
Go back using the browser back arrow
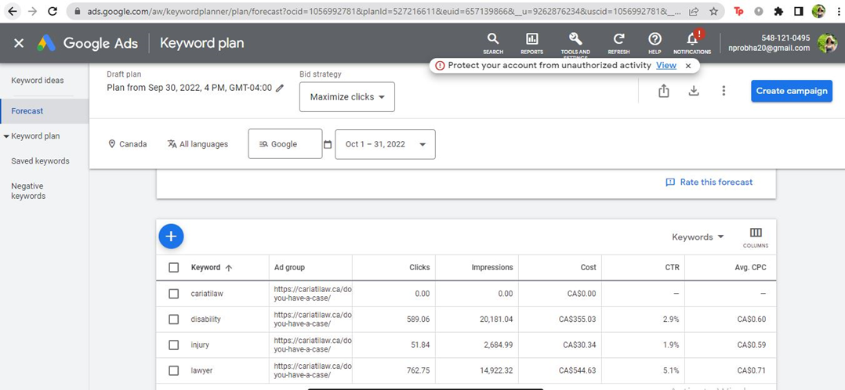[x=13, y=11]
